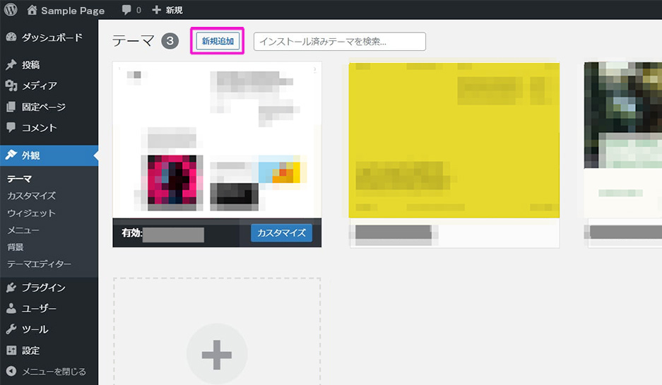Image resolution: width=662 pixels, height=385 pixels.
Task: Expand the 外観 appearance menu
Action: (x=30, y=155)
